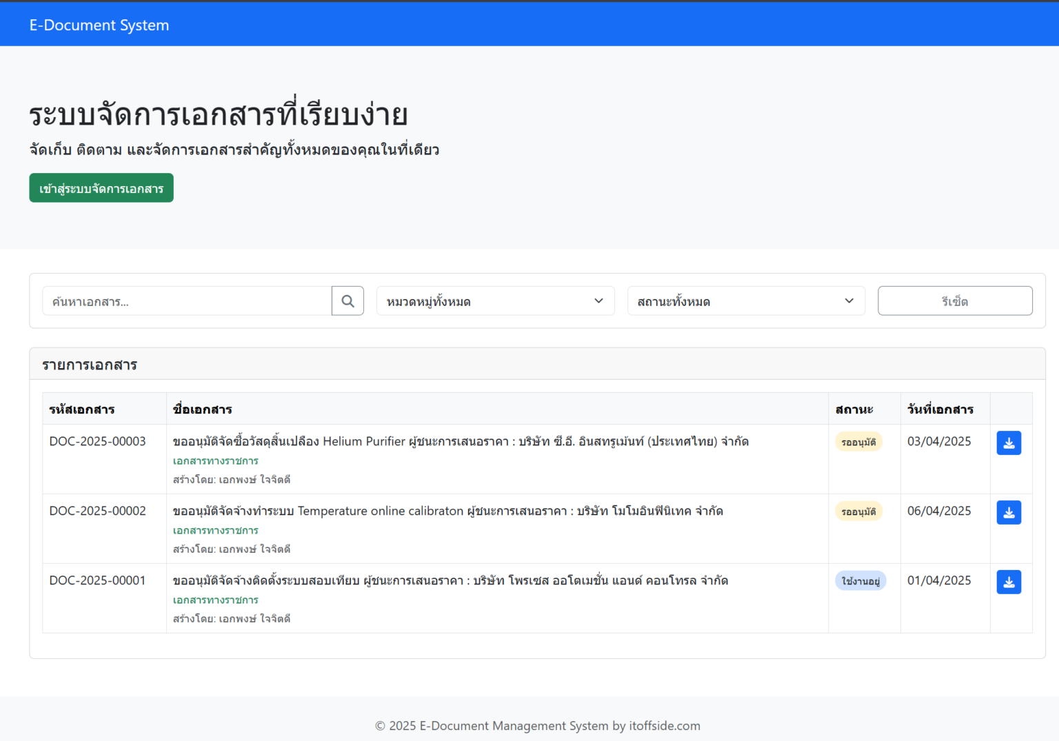Click the search magnifier icon

tap(347, 301)
